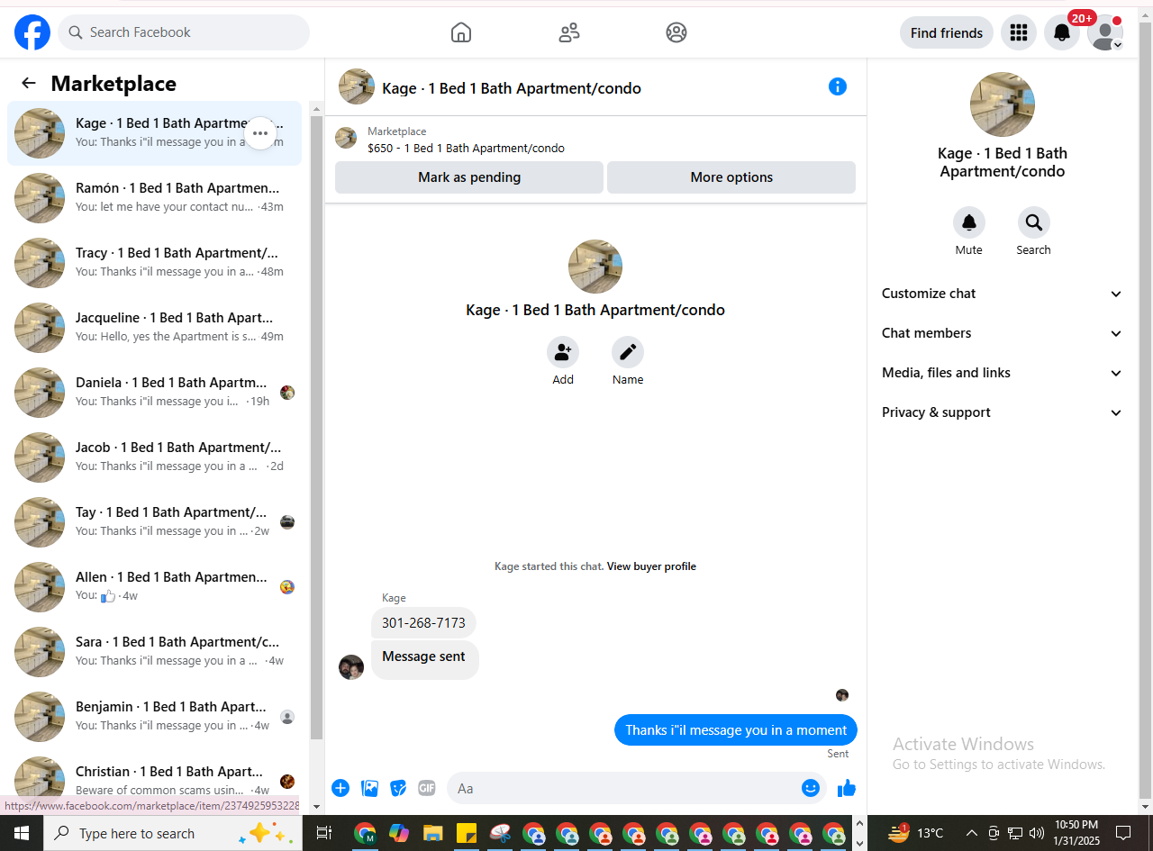Show hidden system tray icons
The height and width of the screenshot is (851, 1153).
[972, 833]
